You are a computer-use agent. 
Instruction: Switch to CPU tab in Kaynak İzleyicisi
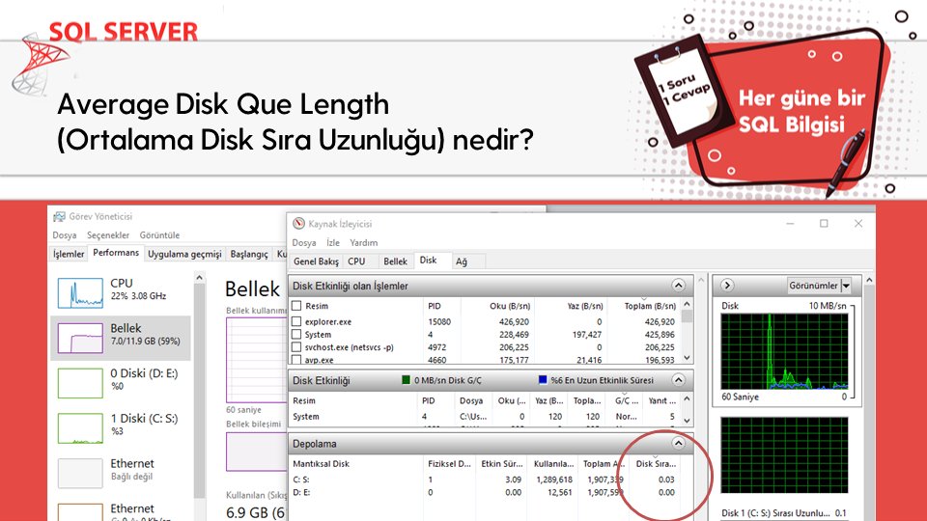click(x=356, y=261)
